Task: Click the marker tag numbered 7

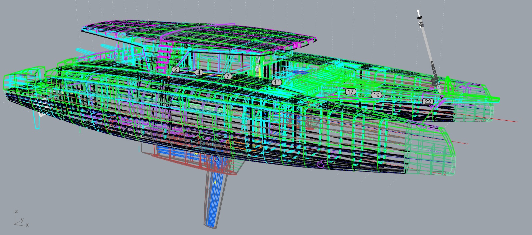Action: point(227,76)
